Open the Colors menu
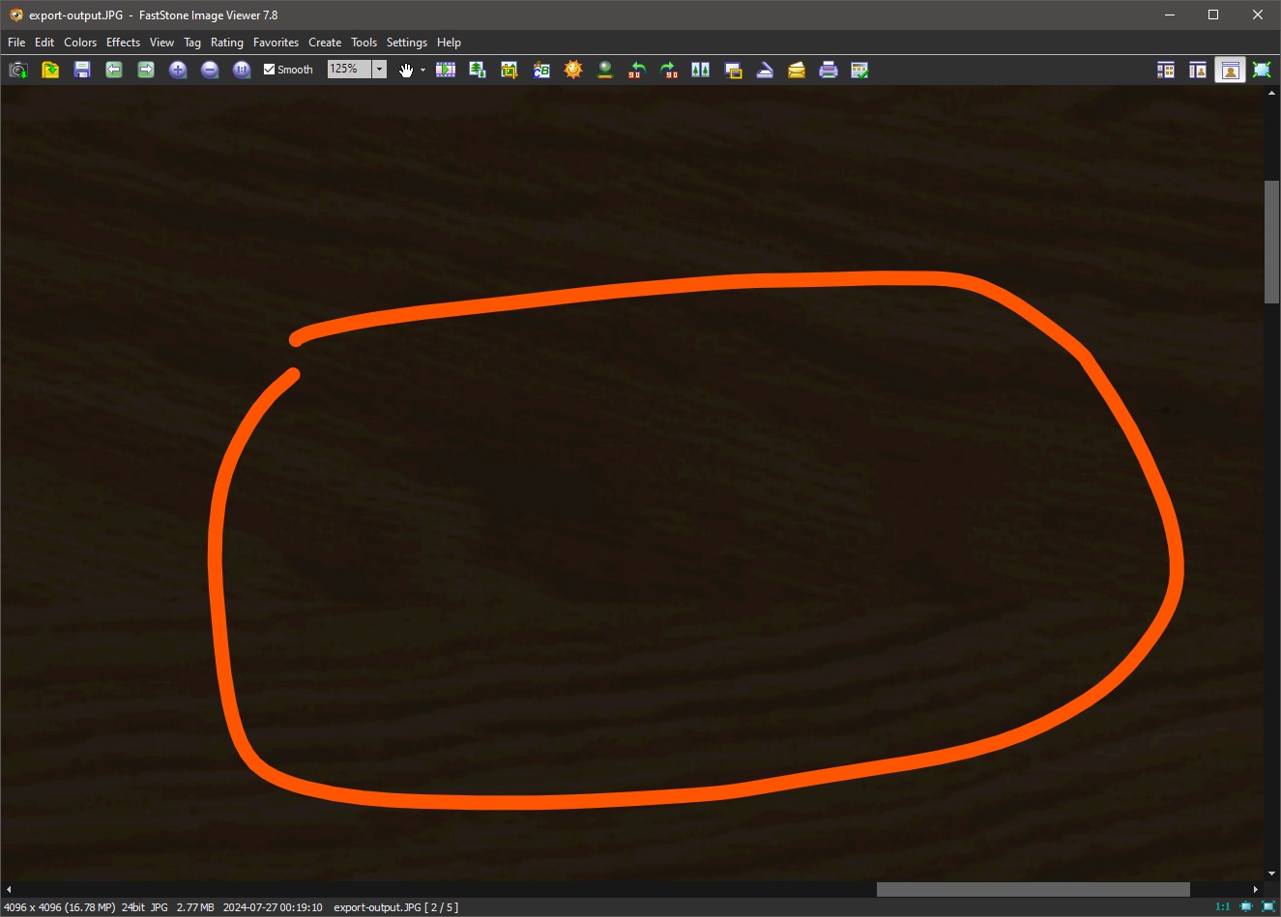 click(80, 43)
